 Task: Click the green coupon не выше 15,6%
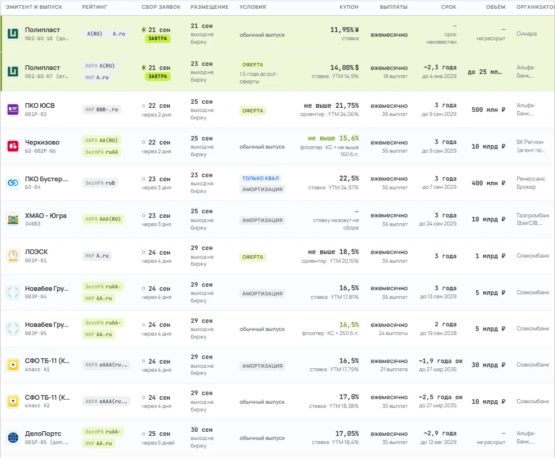(334, 138)
